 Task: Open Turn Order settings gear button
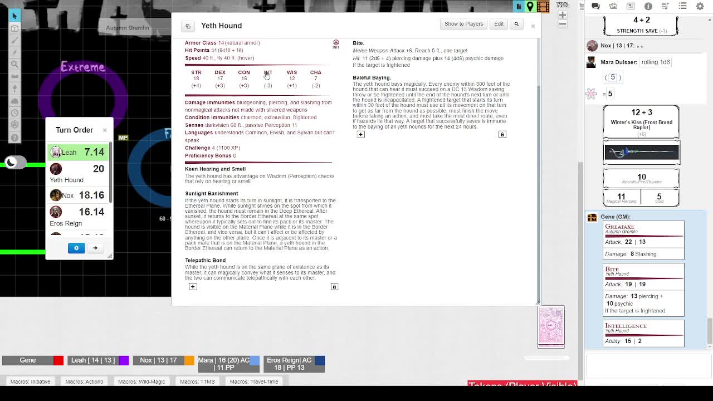(x=76, y=248)
